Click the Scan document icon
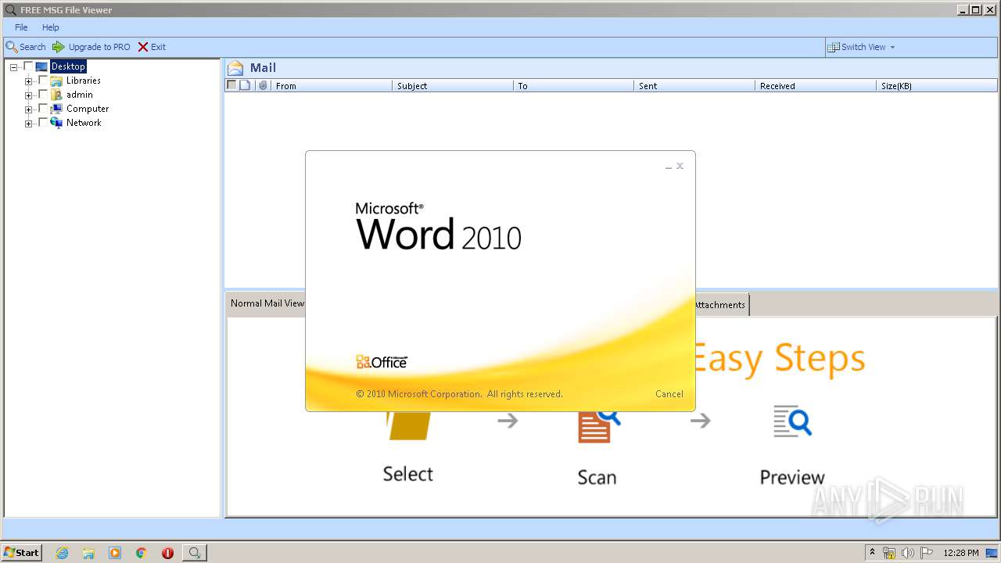 (599, 427)
